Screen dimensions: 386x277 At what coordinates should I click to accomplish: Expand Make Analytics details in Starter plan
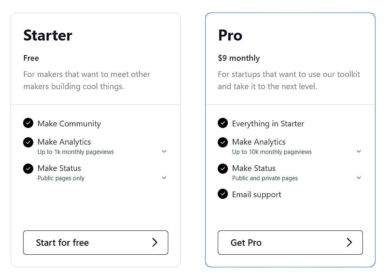pos(164,151)
